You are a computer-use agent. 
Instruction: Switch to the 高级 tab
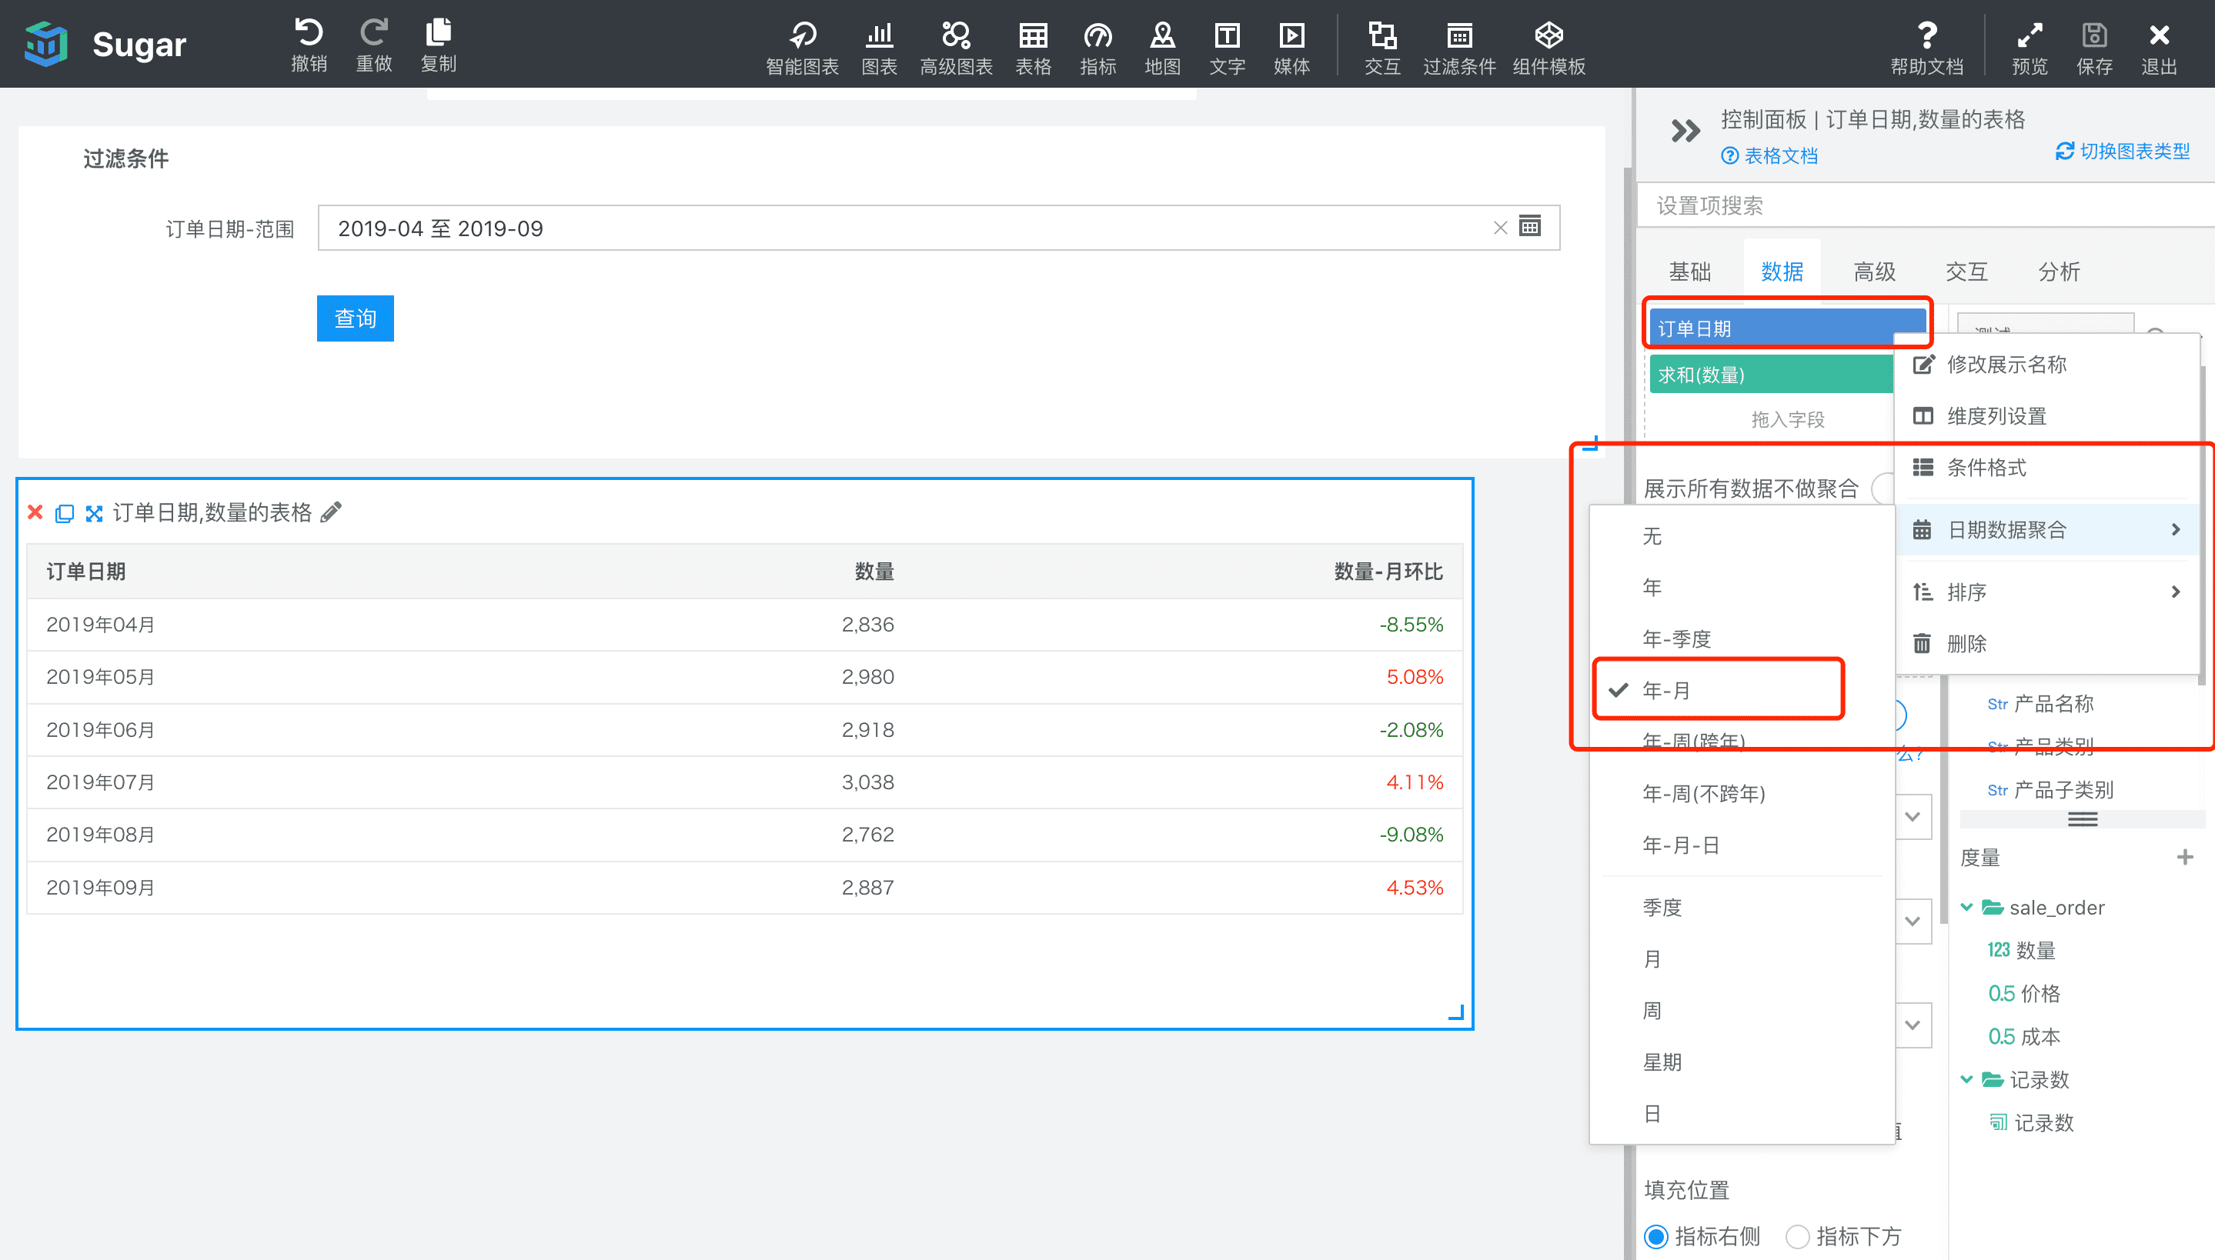1874,272
